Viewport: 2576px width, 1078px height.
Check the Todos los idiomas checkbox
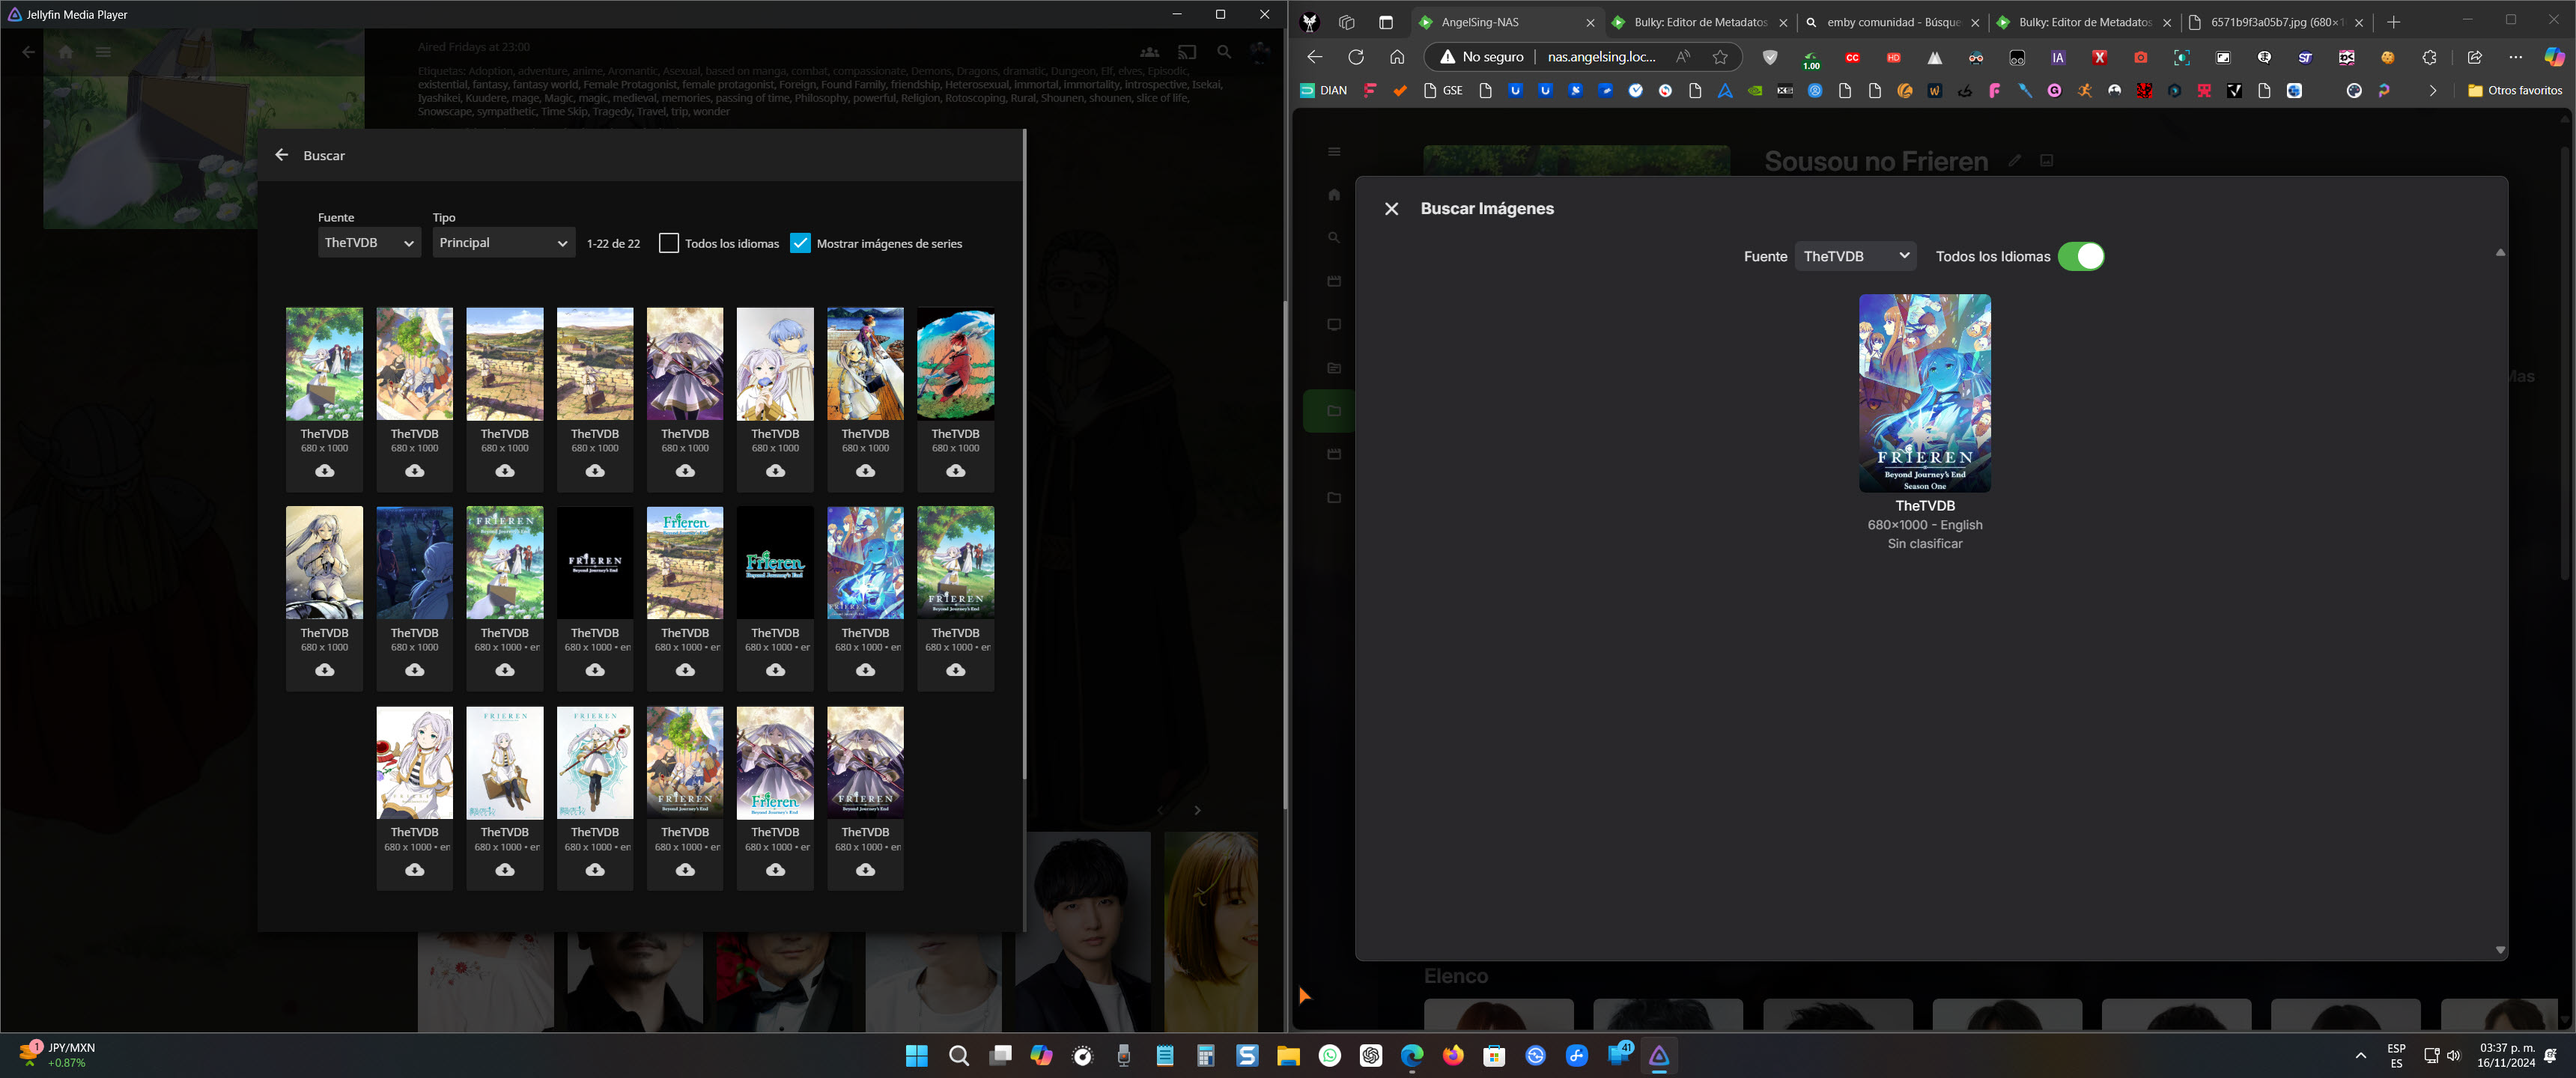pos(669,243)
